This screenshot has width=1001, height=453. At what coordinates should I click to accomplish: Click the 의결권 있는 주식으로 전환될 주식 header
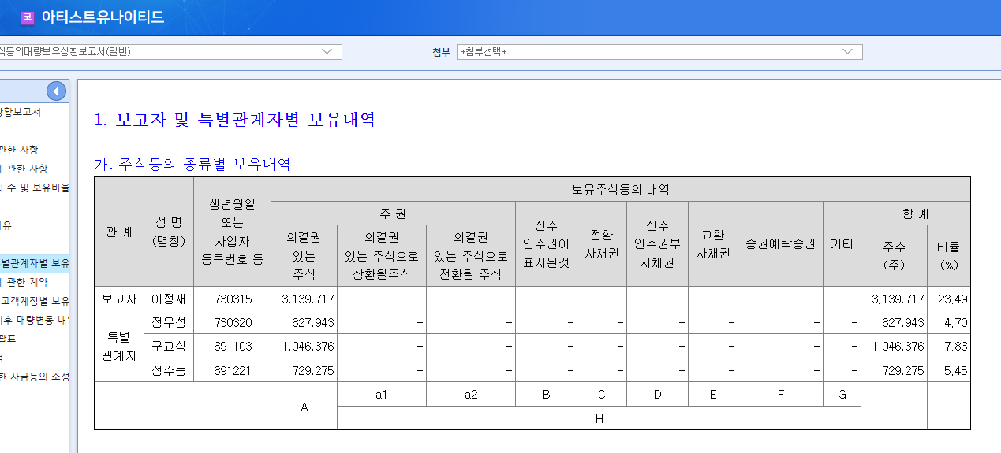click(x=471, y=256)
